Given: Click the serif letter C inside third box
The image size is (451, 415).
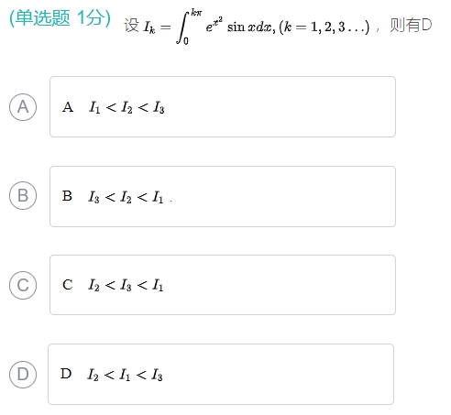Looking at the screenshot, I should pos(68,285).
